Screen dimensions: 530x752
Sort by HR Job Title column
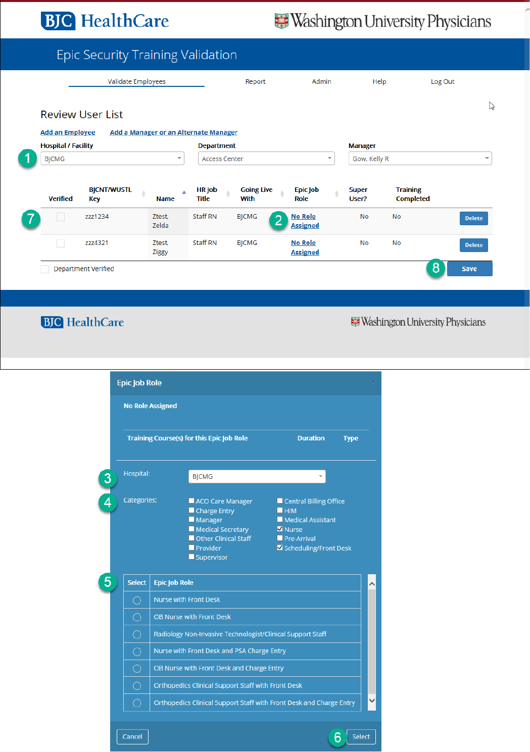pyautogui.click(x=228, y=194)
